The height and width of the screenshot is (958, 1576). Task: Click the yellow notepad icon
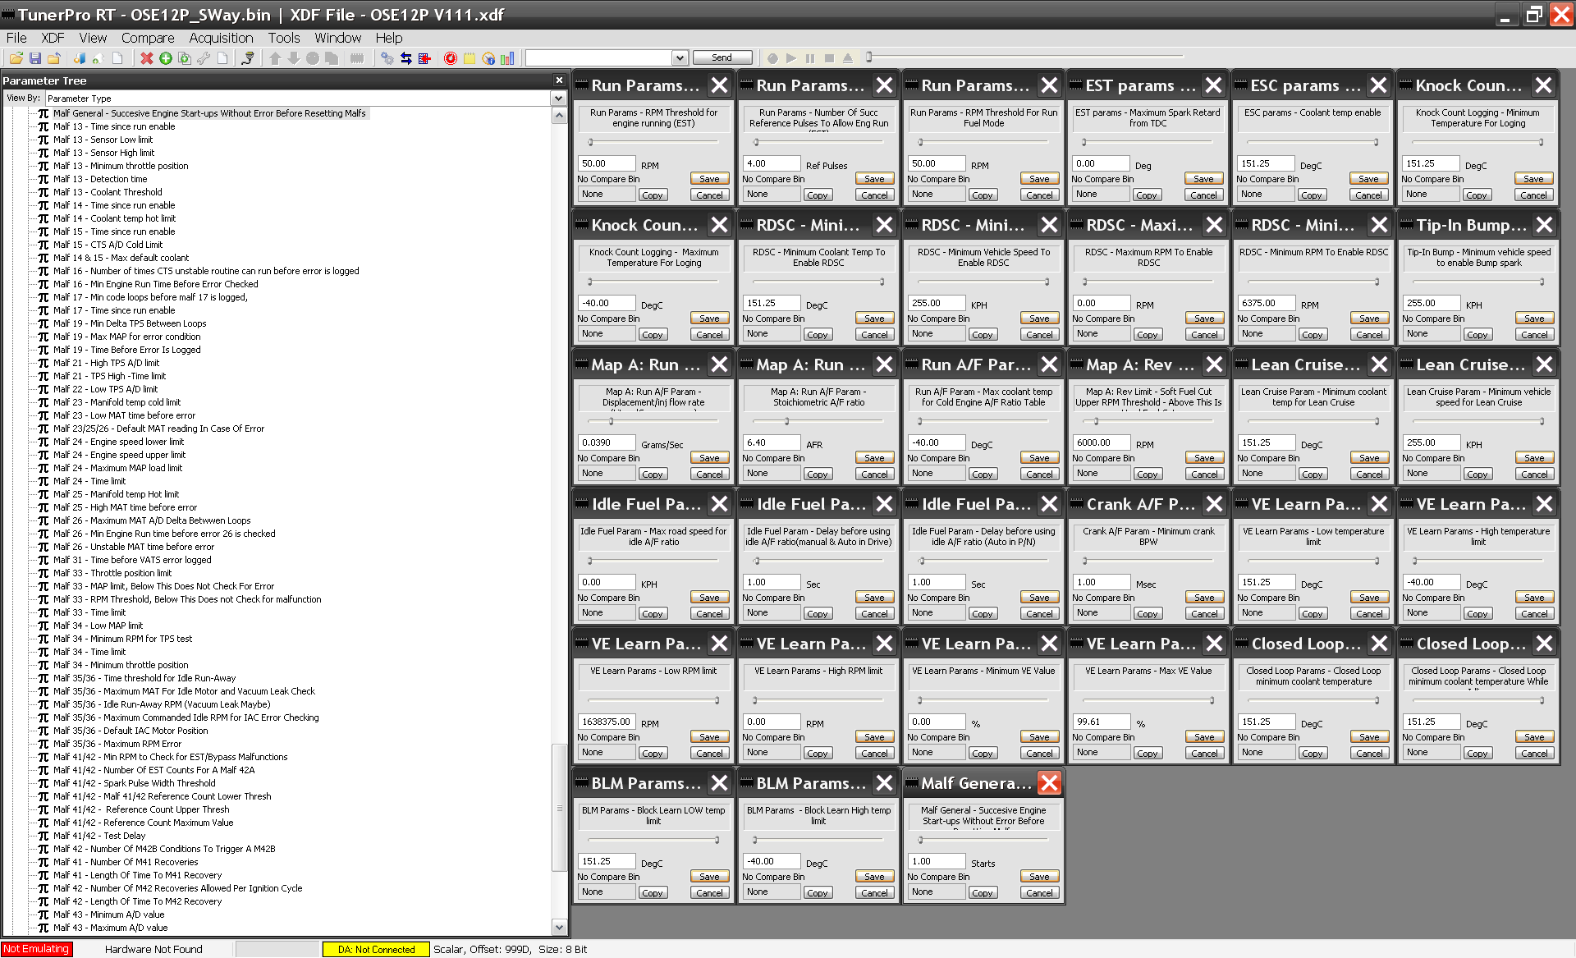coord(470,58)
